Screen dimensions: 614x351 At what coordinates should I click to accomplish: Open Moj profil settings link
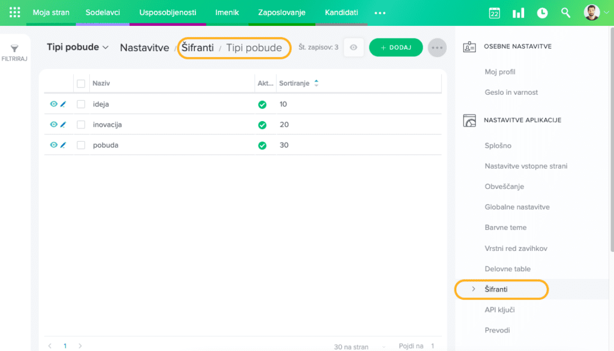click(x=500, y=72)
